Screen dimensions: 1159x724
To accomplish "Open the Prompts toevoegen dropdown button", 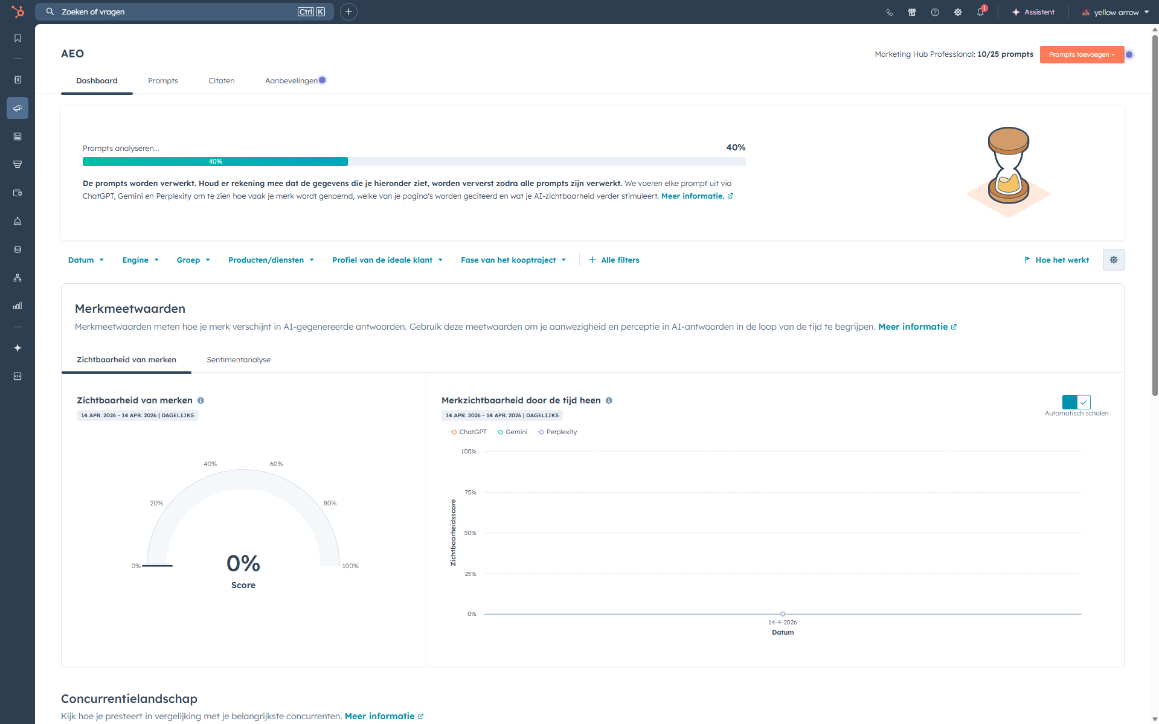I will coord(1082,54).
